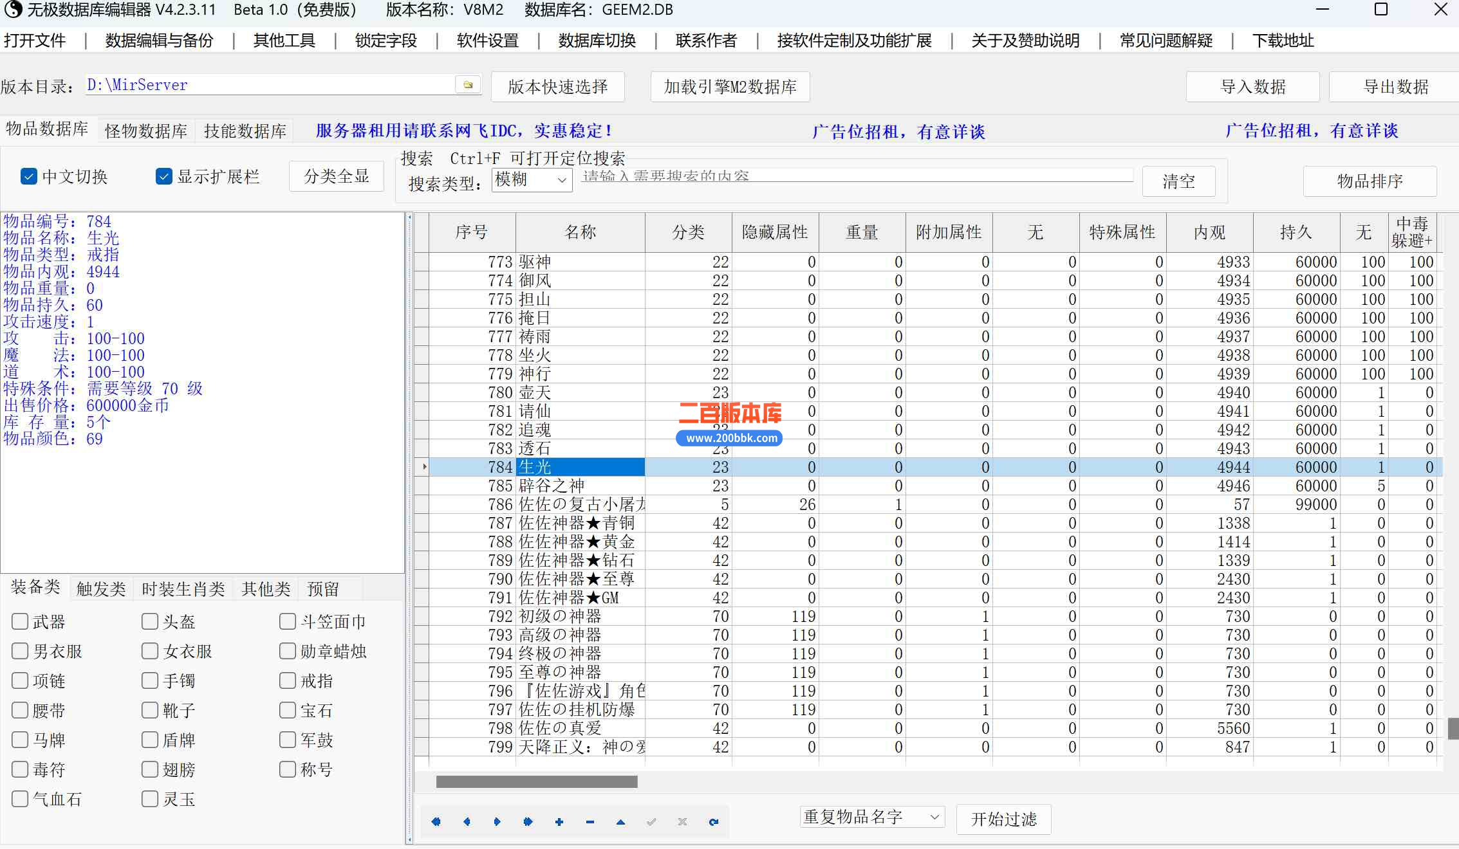Click the post edit checkmark icon
The width and height of the screenshot is (1459, 849).
coord(651,821)
